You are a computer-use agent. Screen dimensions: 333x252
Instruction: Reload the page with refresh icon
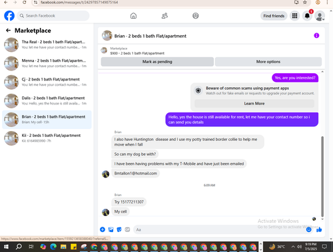pyautogui.click(x=25, y=2)
